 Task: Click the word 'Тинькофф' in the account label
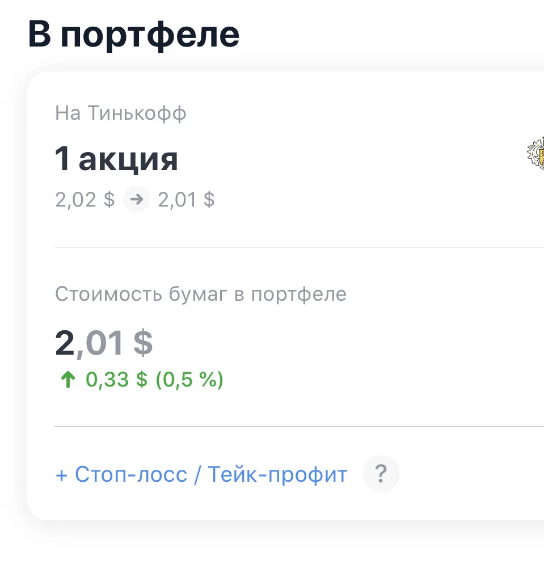137,113
